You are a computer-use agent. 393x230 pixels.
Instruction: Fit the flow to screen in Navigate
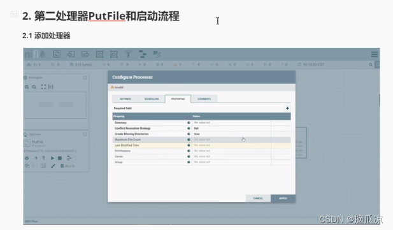43,87
